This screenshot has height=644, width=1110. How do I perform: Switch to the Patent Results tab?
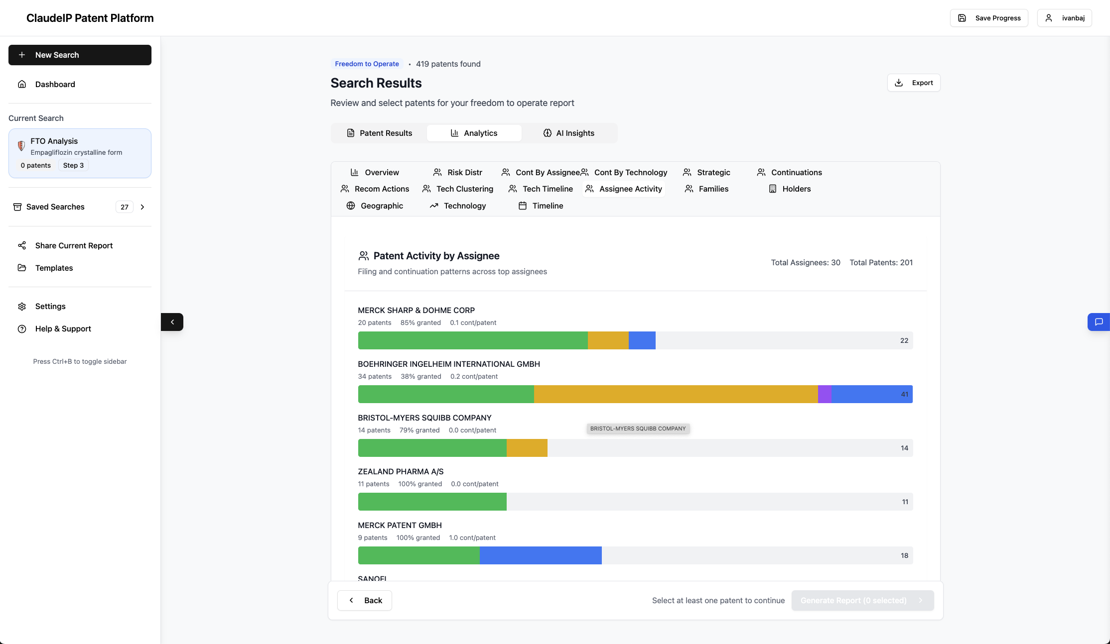click(379, 133)
